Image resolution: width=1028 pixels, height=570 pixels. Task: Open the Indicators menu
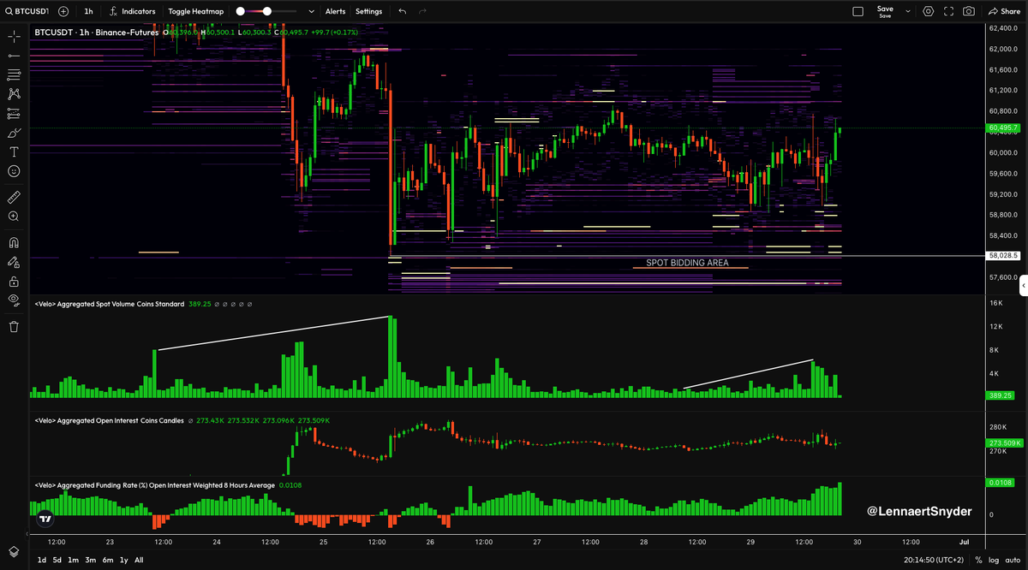tap(132, 11)
